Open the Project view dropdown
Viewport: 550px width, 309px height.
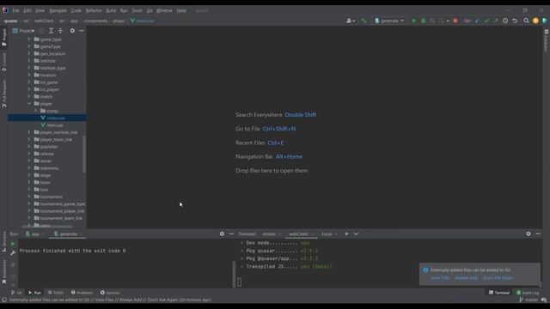coord(23,31)
